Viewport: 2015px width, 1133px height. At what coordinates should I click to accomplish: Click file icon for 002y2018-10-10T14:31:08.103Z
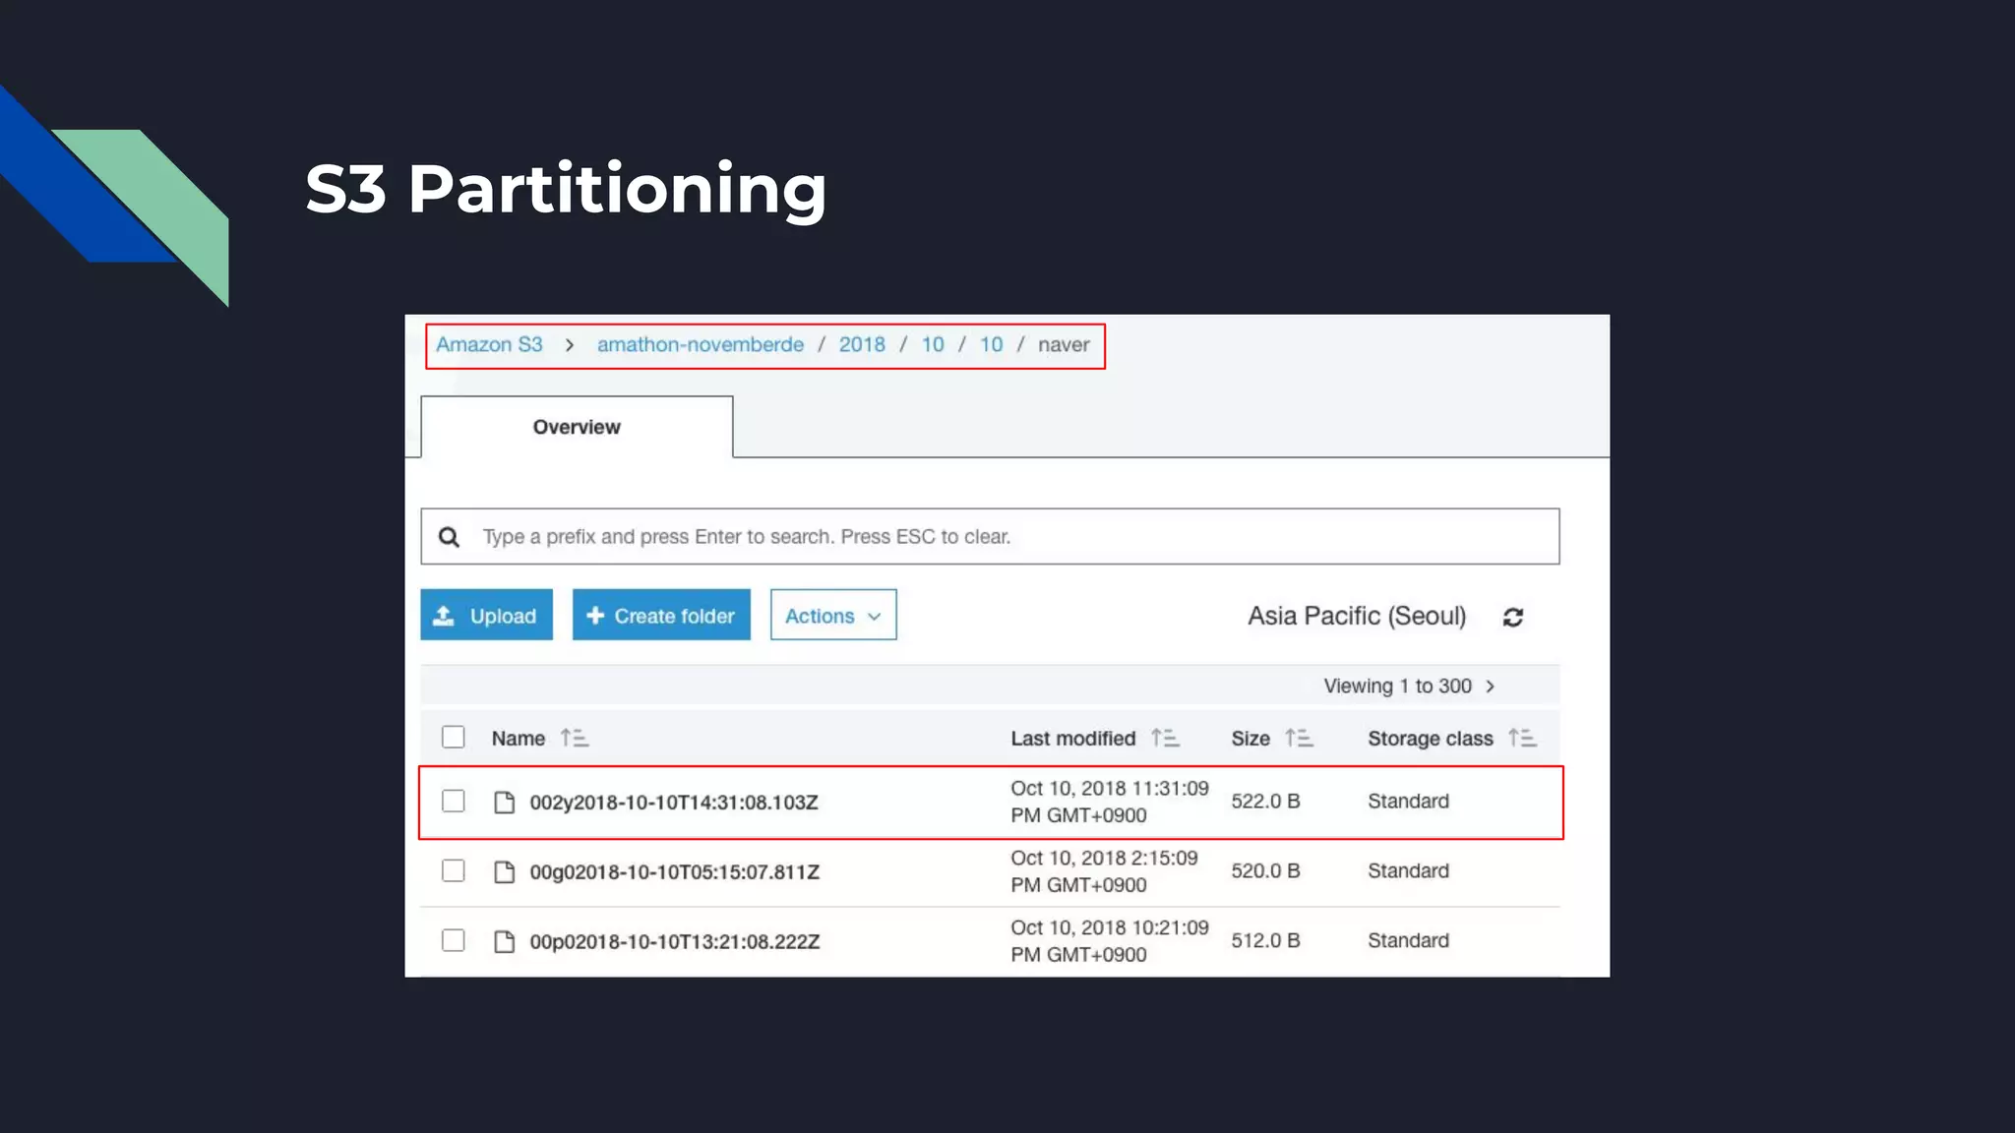pos(504,803)
